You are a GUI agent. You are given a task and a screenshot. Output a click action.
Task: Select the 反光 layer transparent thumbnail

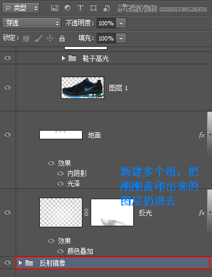tap(61, 212)
